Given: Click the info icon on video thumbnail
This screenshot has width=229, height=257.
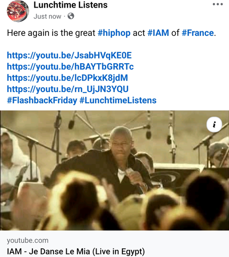Looking at the screenshot, I should (214, 124).
